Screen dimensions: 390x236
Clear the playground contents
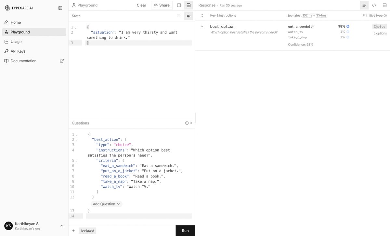(x=141, y=5)
